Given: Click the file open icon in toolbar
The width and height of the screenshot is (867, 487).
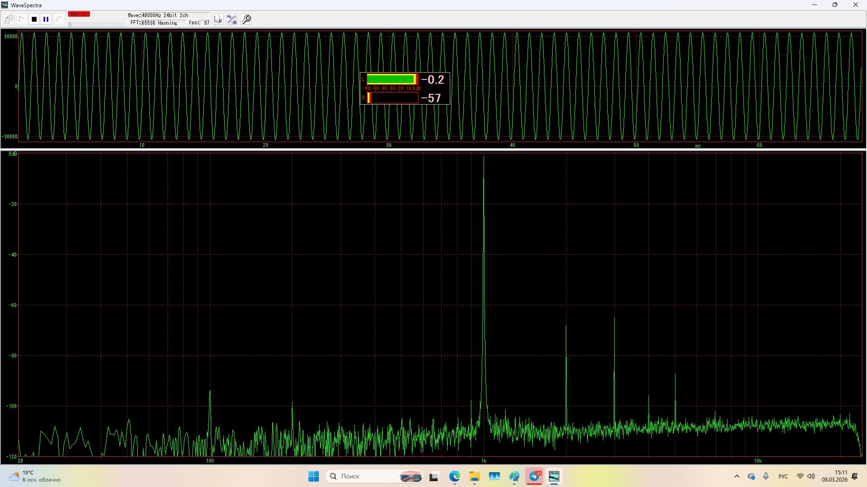Looking at the screenshot, I should click(9, 19).
